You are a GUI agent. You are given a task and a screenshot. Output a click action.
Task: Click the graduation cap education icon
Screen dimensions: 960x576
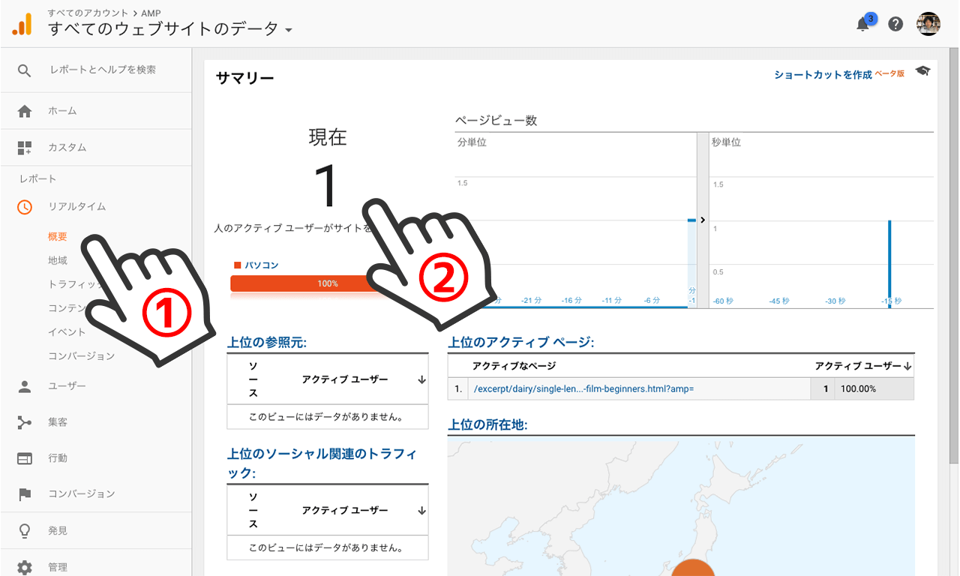pyautogui.click(x=922, y=71)
